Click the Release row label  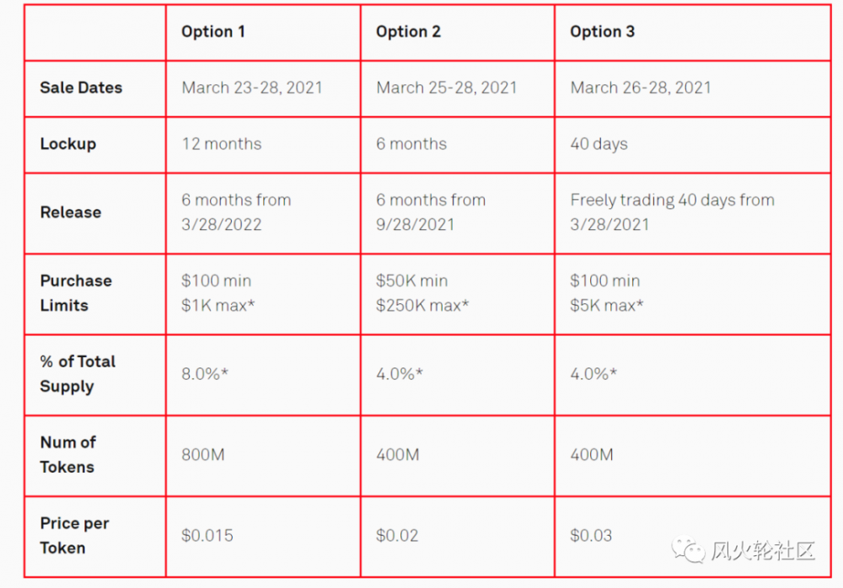click(x=71, y=212)
